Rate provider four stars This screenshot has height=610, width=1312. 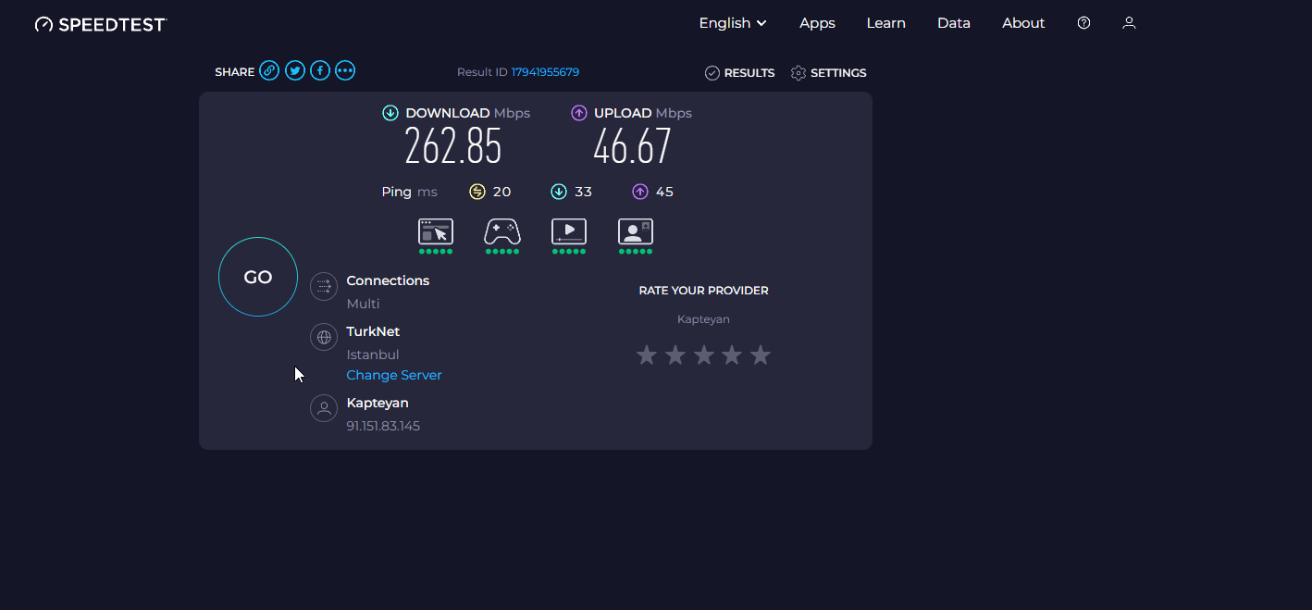[732, 355]
